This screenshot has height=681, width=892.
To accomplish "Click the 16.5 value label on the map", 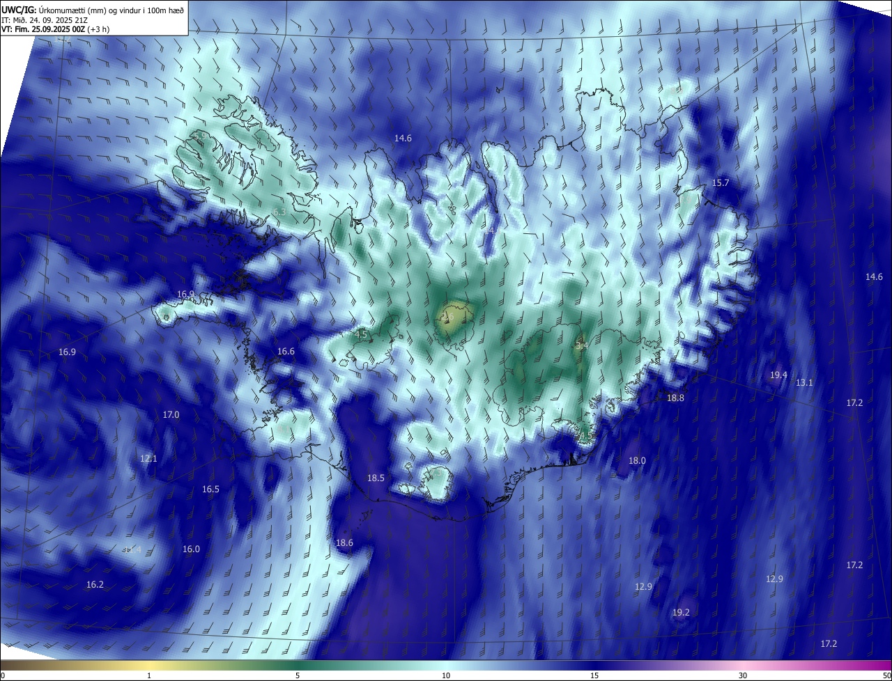I will (x=210, y=490).
